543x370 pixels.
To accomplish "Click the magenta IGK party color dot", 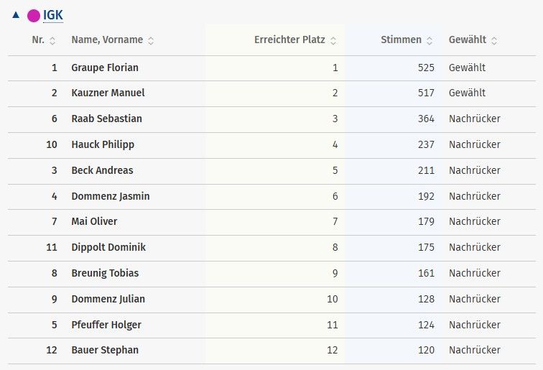I will click(33, 15).
